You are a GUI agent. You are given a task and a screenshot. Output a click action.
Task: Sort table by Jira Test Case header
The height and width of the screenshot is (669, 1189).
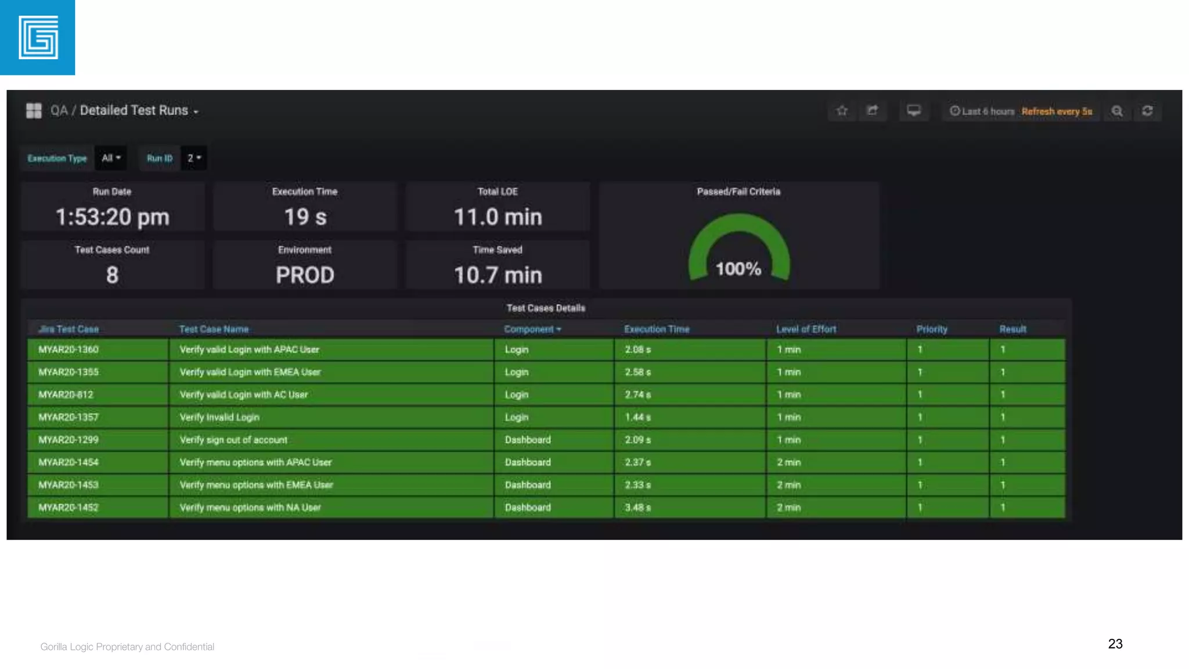69,329
